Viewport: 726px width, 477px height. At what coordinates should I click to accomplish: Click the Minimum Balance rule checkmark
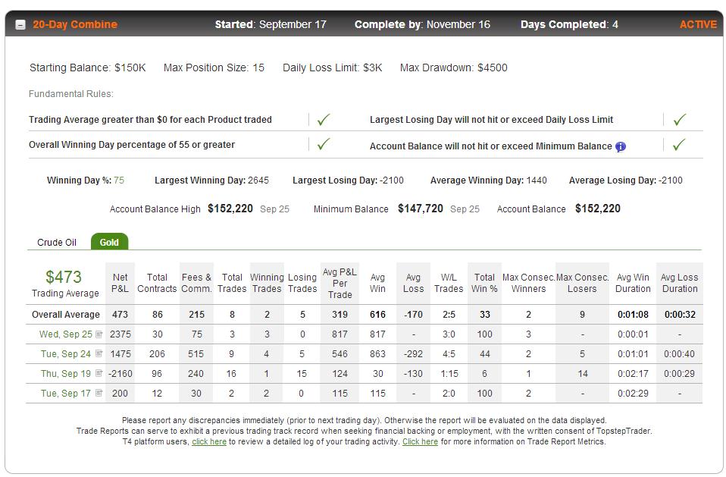(679, 145)
